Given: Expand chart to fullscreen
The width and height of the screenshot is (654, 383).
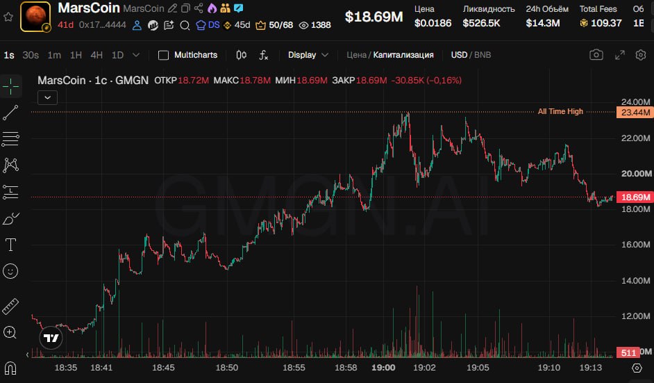Looking at the screenshot, I should pyautogui.click(x=620, y=55).
